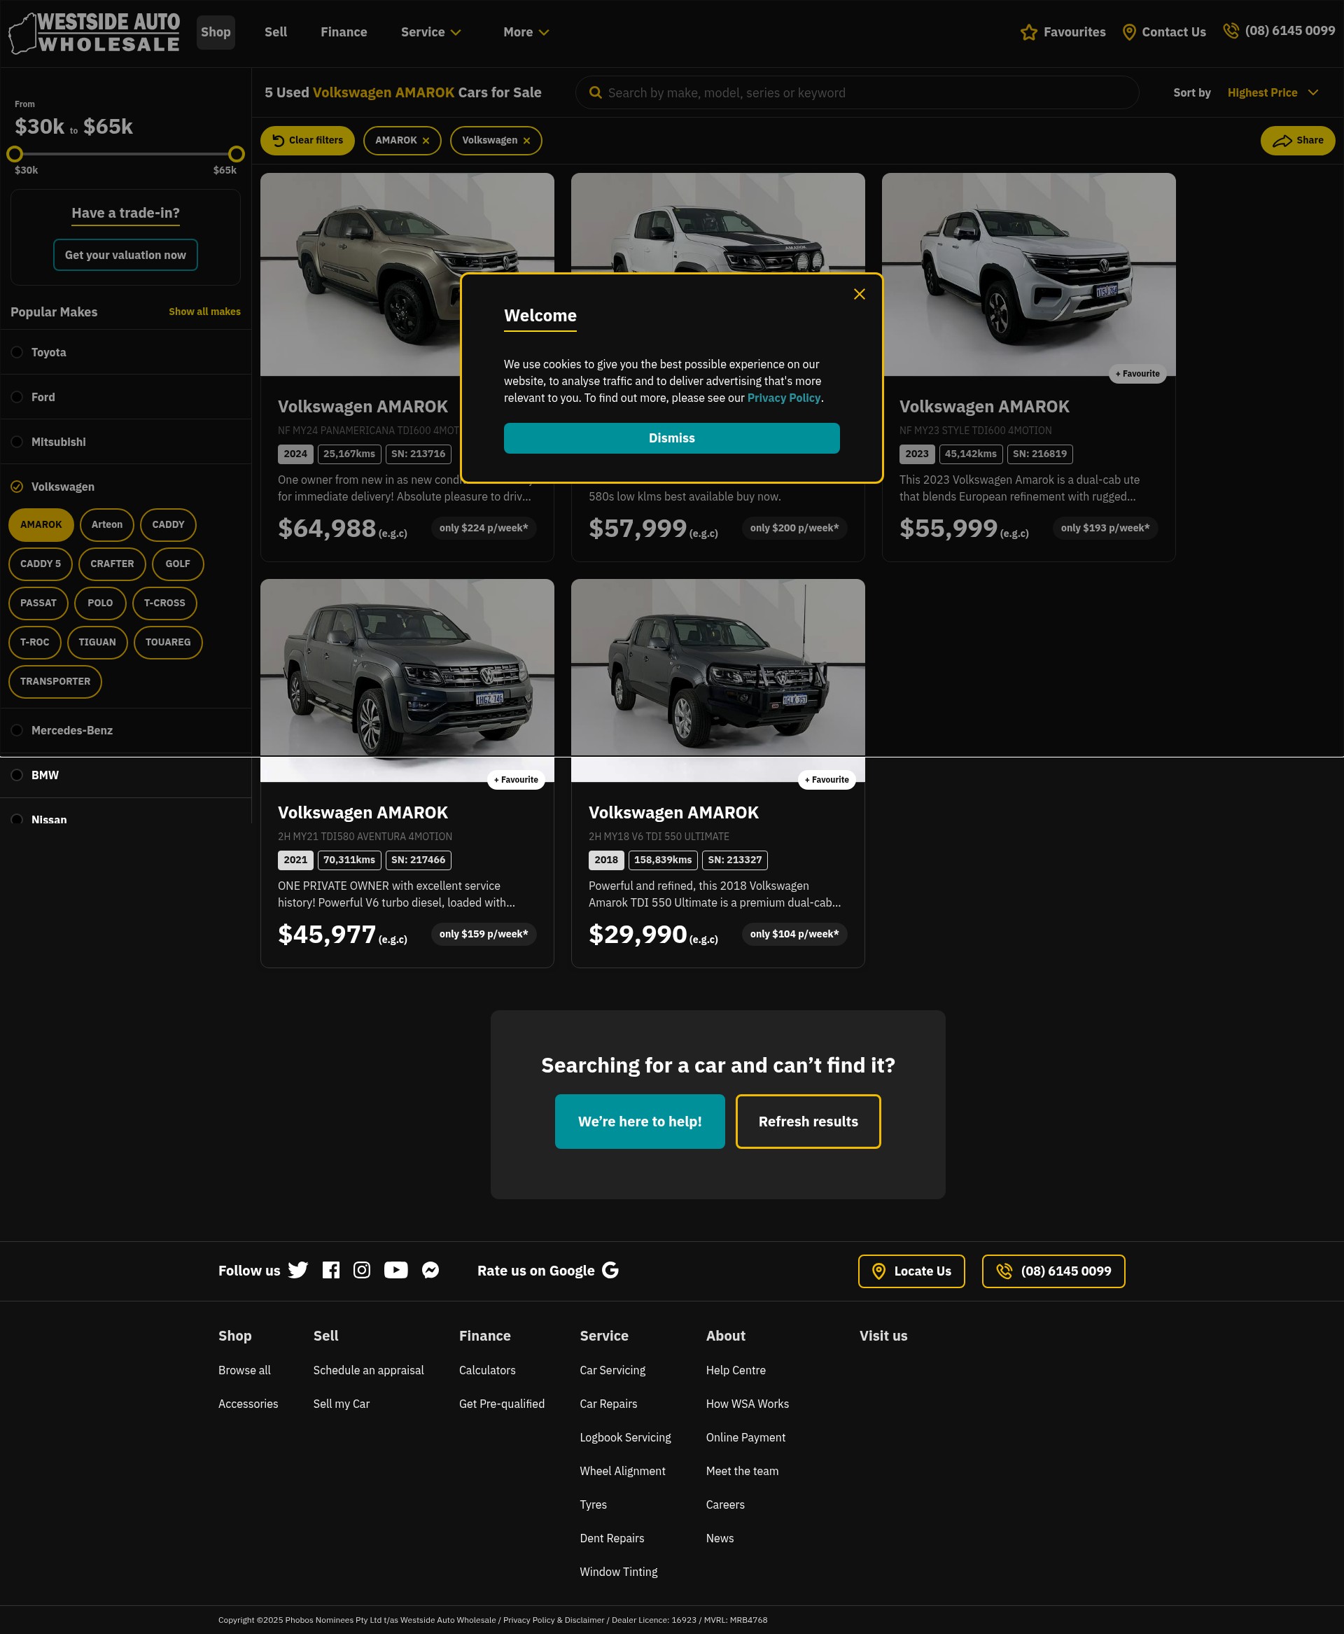
Task: Select the T-CROSS model chip
Action: [x=165, y=603]
